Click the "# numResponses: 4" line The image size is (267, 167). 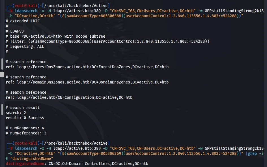tap(25, 128)
